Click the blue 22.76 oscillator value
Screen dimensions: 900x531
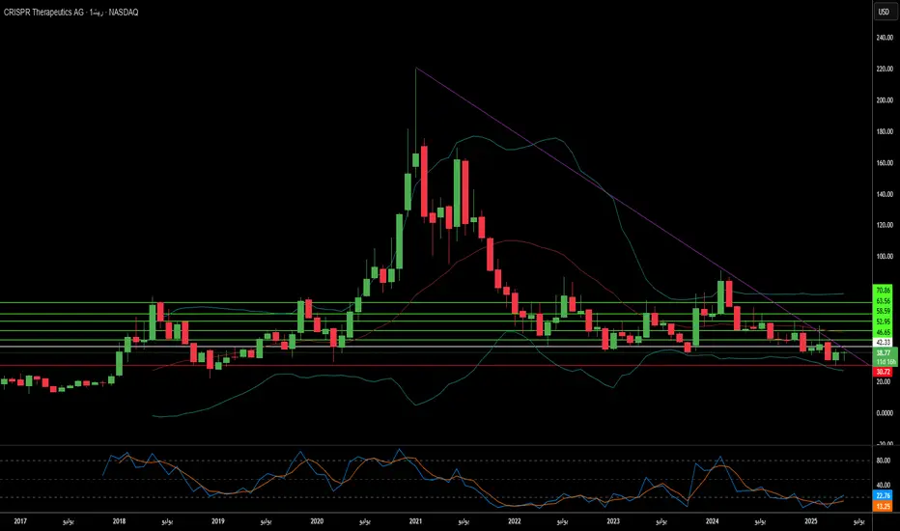coord(883,496)
